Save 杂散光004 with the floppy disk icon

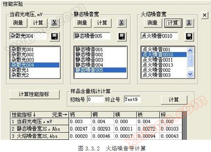[54, 36]
